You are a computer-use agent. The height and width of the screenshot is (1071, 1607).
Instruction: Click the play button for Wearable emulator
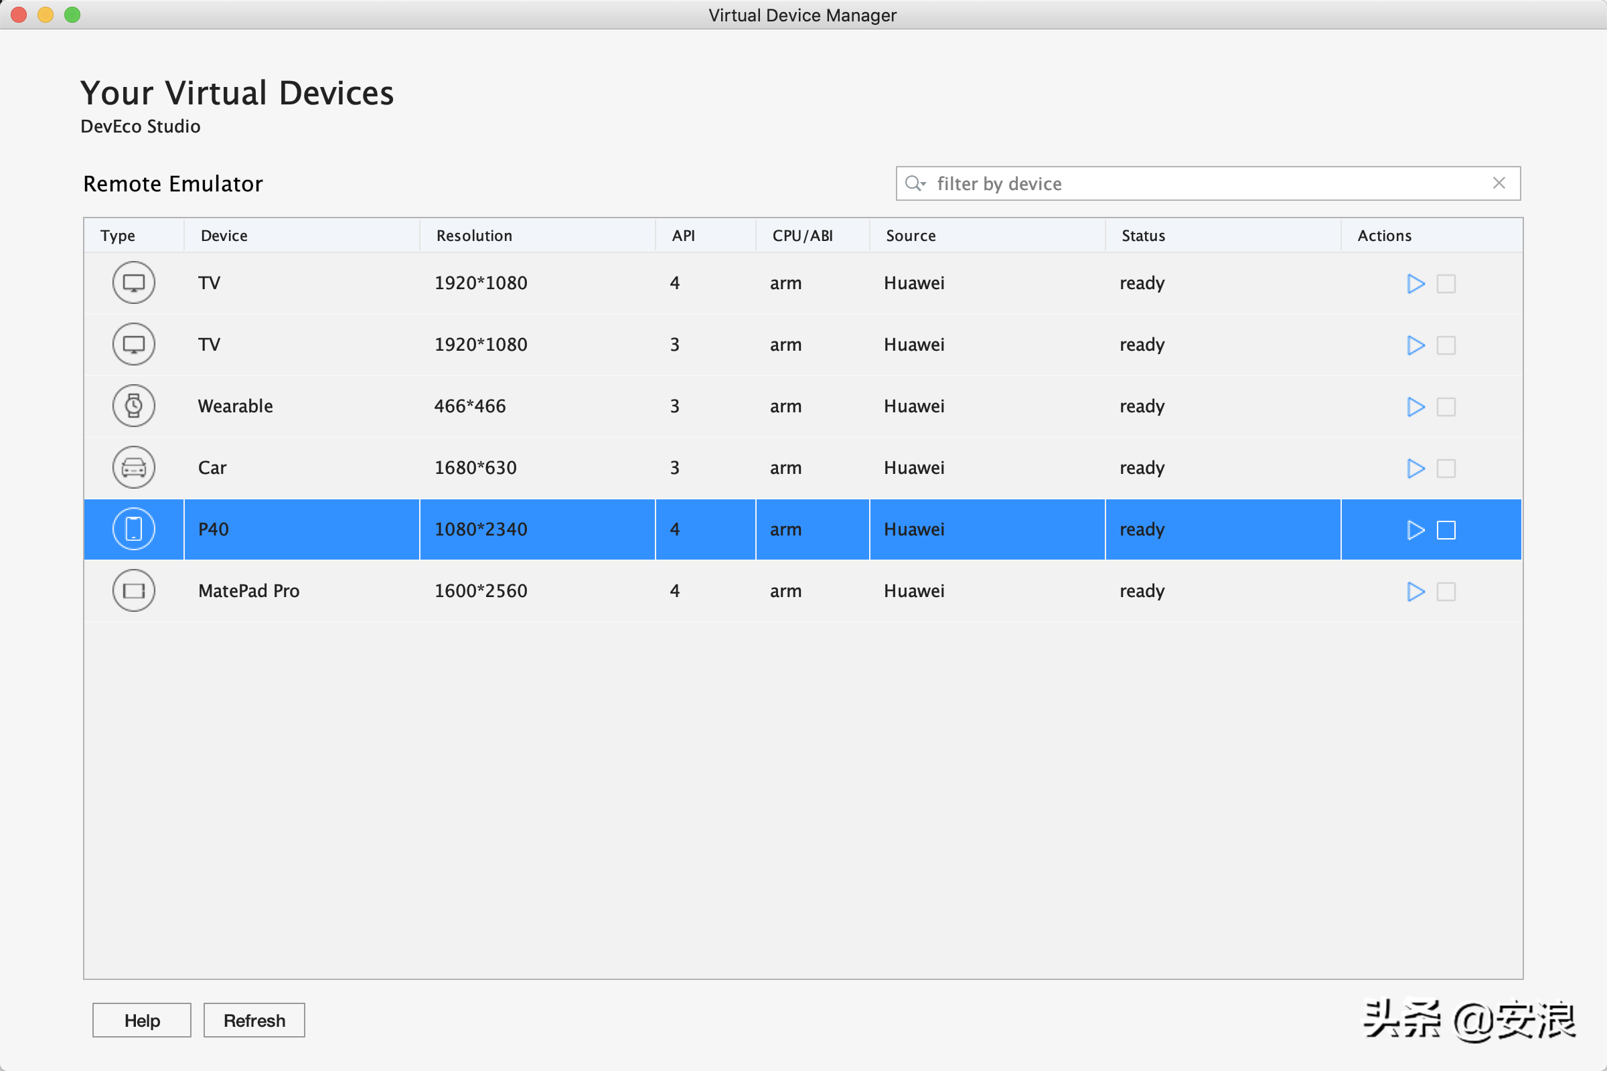[x=1414, y=406]
